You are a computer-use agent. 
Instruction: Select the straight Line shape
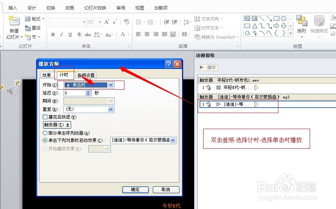pos(262,18)
